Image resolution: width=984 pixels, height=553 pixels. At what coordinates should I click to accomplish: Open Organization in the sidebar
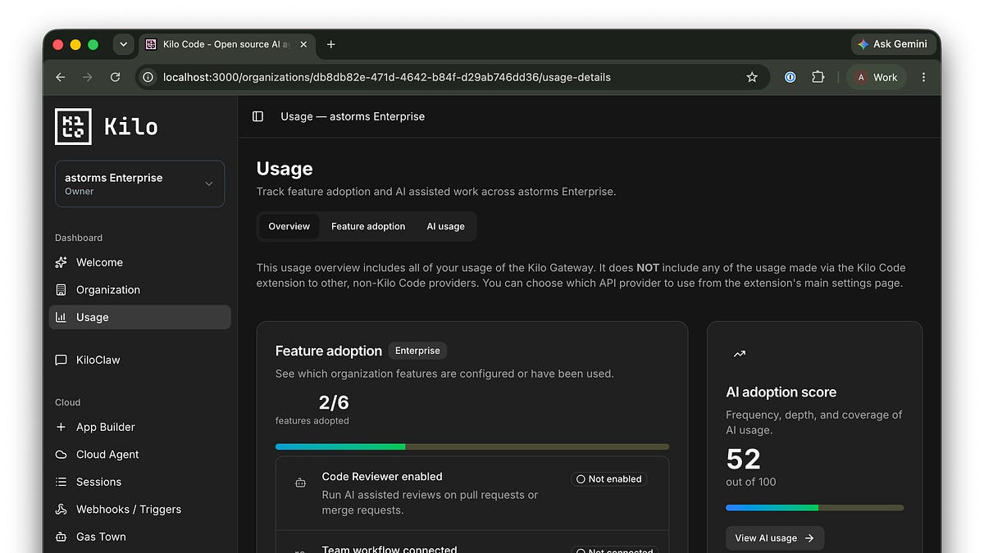pyautogui.click(x=139, y=290)
